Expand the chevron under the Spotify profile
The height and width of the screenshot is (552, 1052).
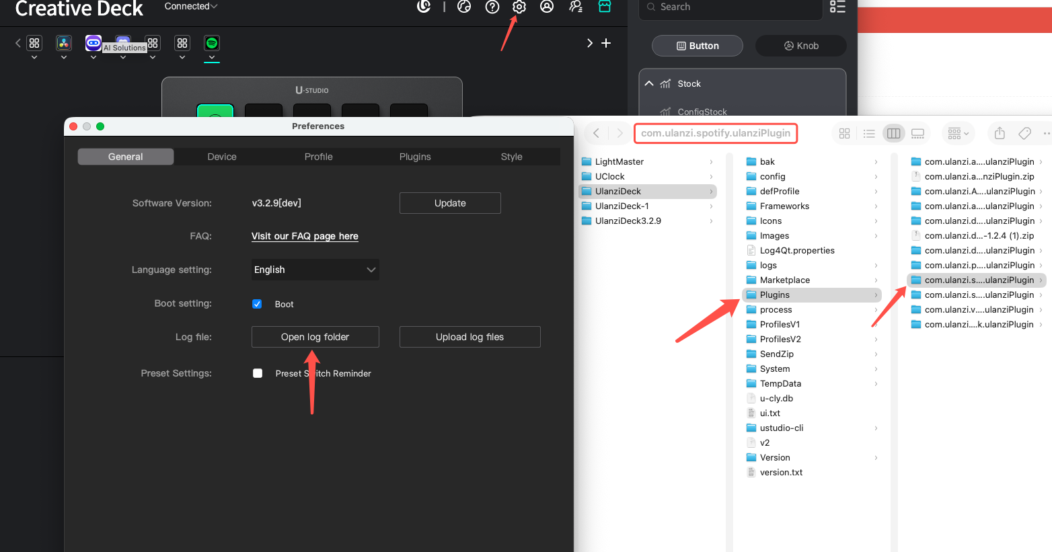coord(212,58)
